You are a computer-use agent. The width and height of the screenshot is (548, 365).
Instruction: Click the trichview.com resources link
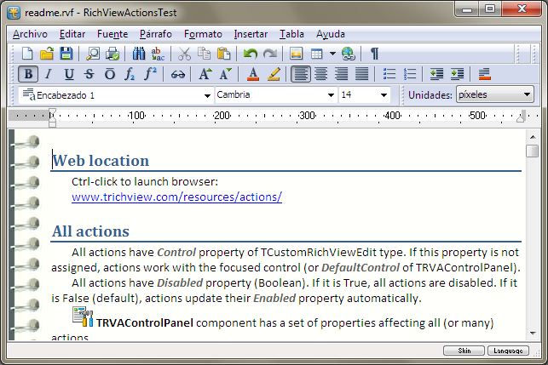pos(176,197)
